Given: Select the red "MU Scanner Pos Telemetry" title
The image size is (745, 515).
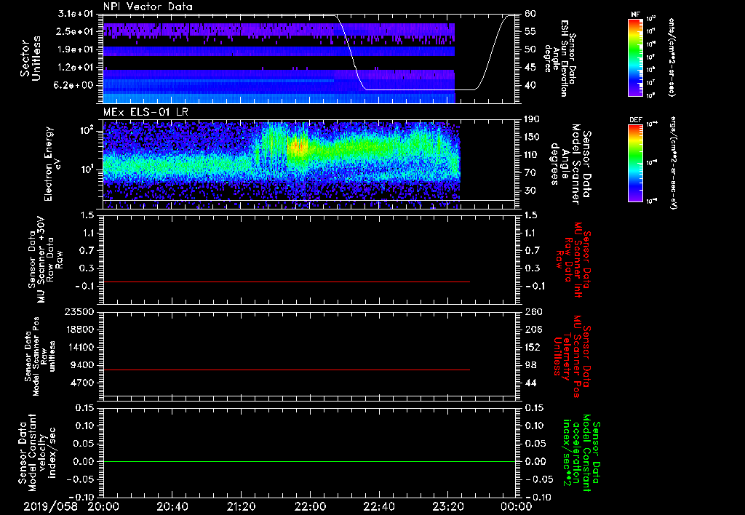Looking at the screenshot, I should pos(573,356).
